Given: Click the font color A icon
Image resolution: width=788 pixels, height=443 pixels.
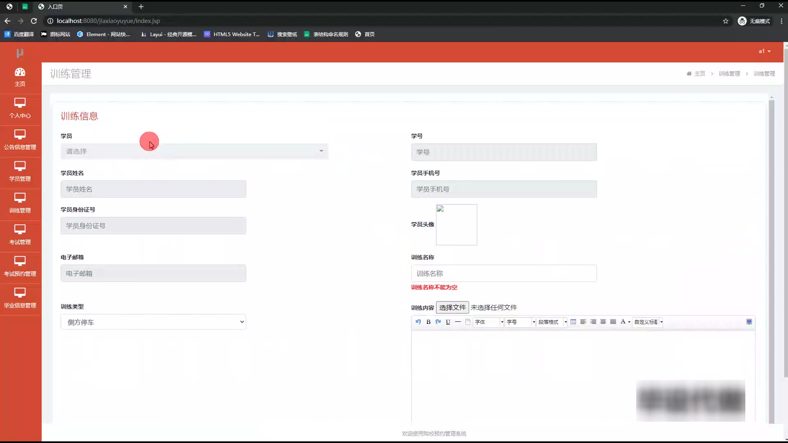Looking at the screenshot, I should [623, 322].
